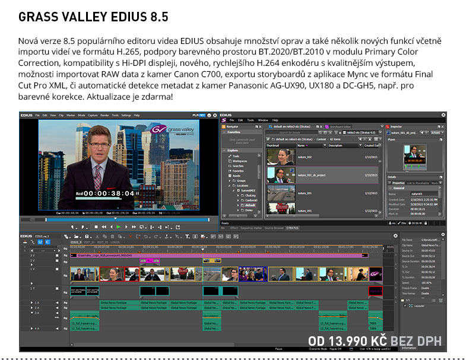Mute the speaker on track 1 A
Viewport: 466px width, 360px height.
pyautogui.click(x=57, y=302)
